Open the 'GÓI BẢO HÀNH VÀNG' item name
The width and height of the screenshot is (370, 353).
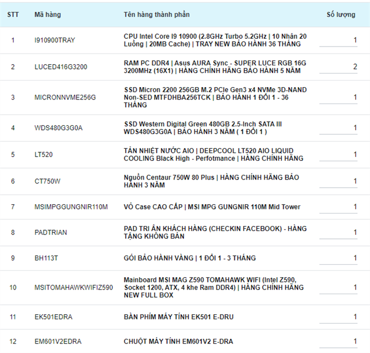pyautogui.click(x=190, y=258)
